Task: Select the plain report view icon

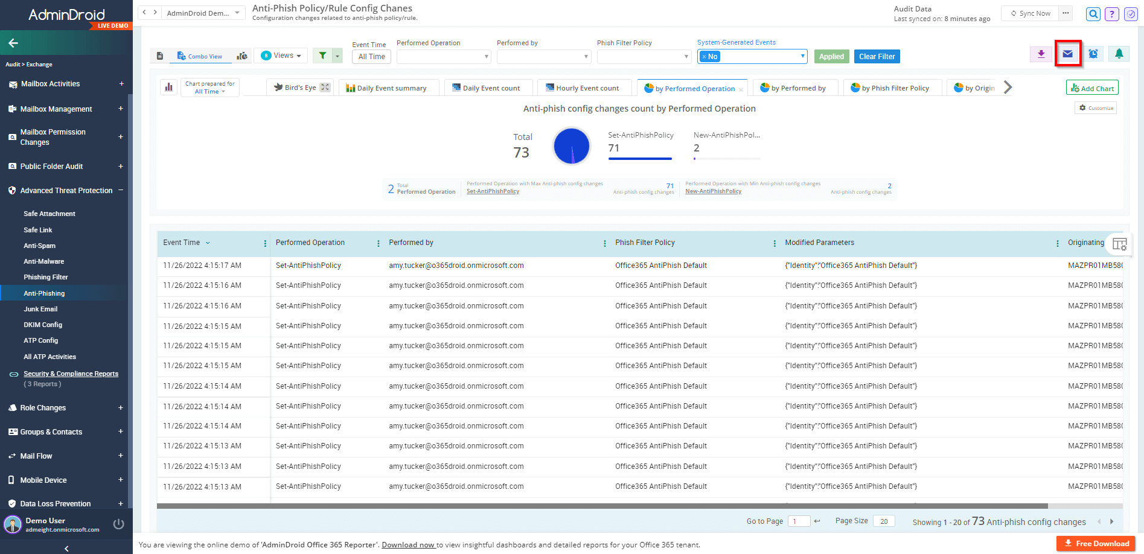Action: coord(160,55)
